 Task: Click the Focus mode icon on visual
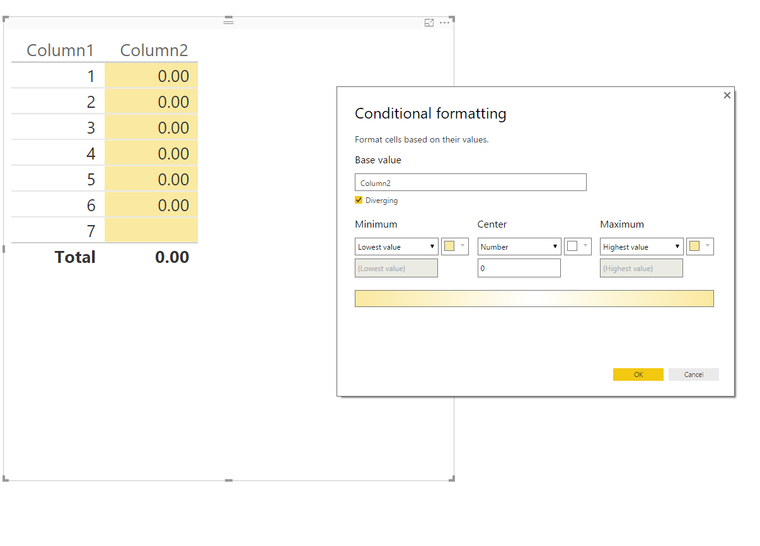(x=429, y=23)
